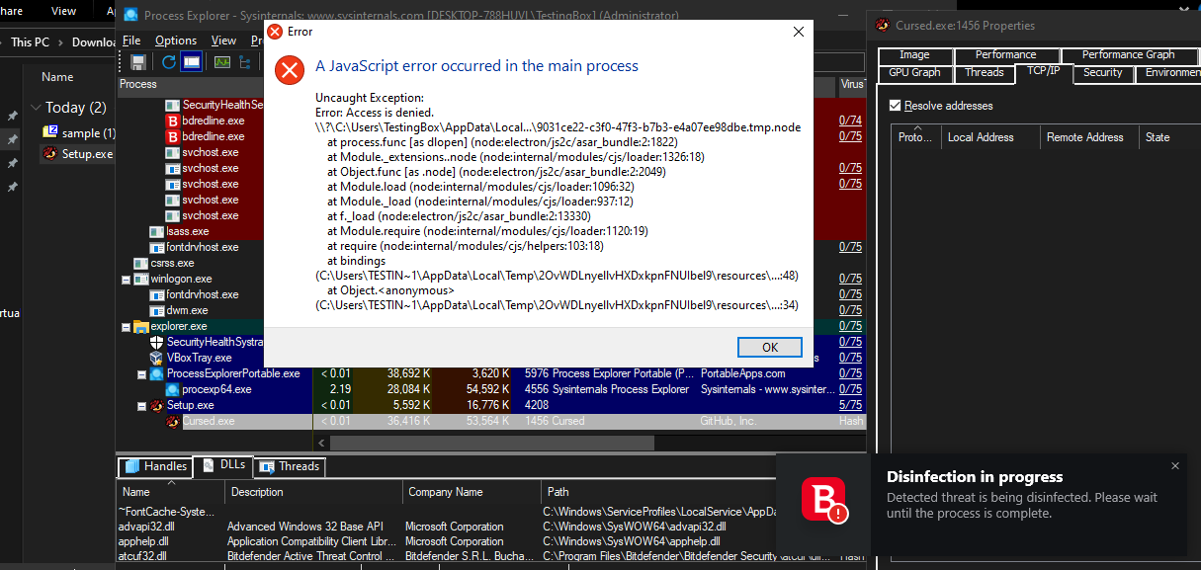Select fontdrvhost.exe under winlogon.exe

click(x=203, y=294)
